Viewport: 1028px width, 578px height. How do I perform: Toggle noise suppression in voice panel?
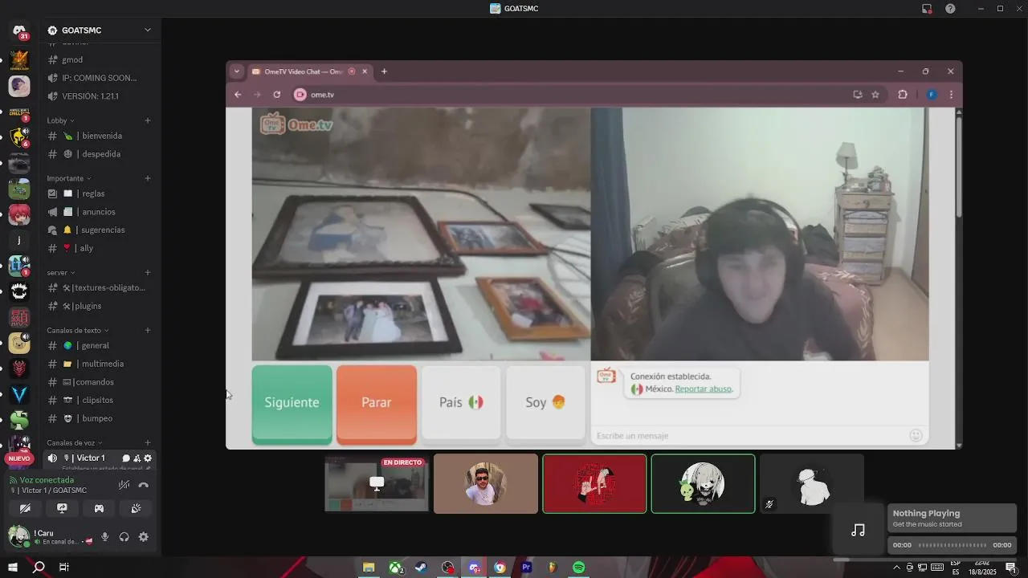(x=124, y=485)
